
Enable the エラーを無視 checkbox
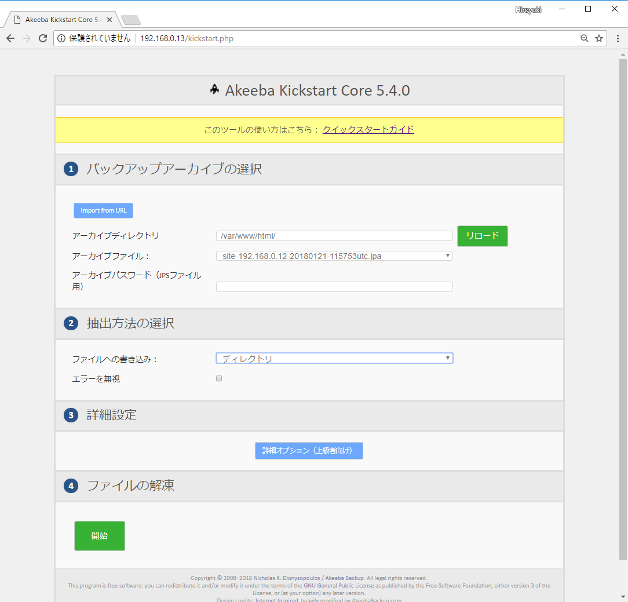pos(219,378)
